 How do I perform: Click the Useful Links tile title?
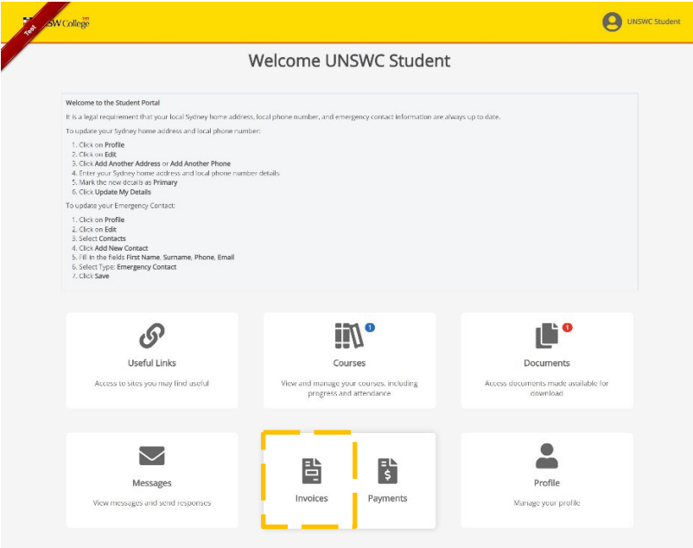point(151,363)
